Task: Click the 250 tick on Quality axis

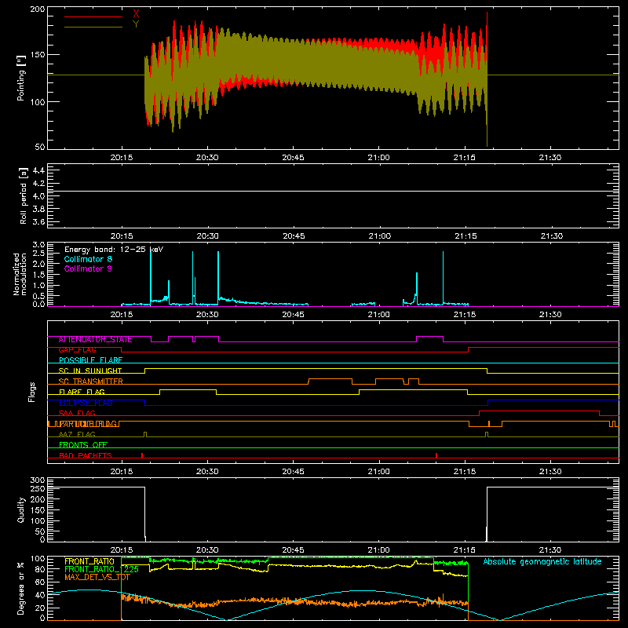Action: point(38,489)
